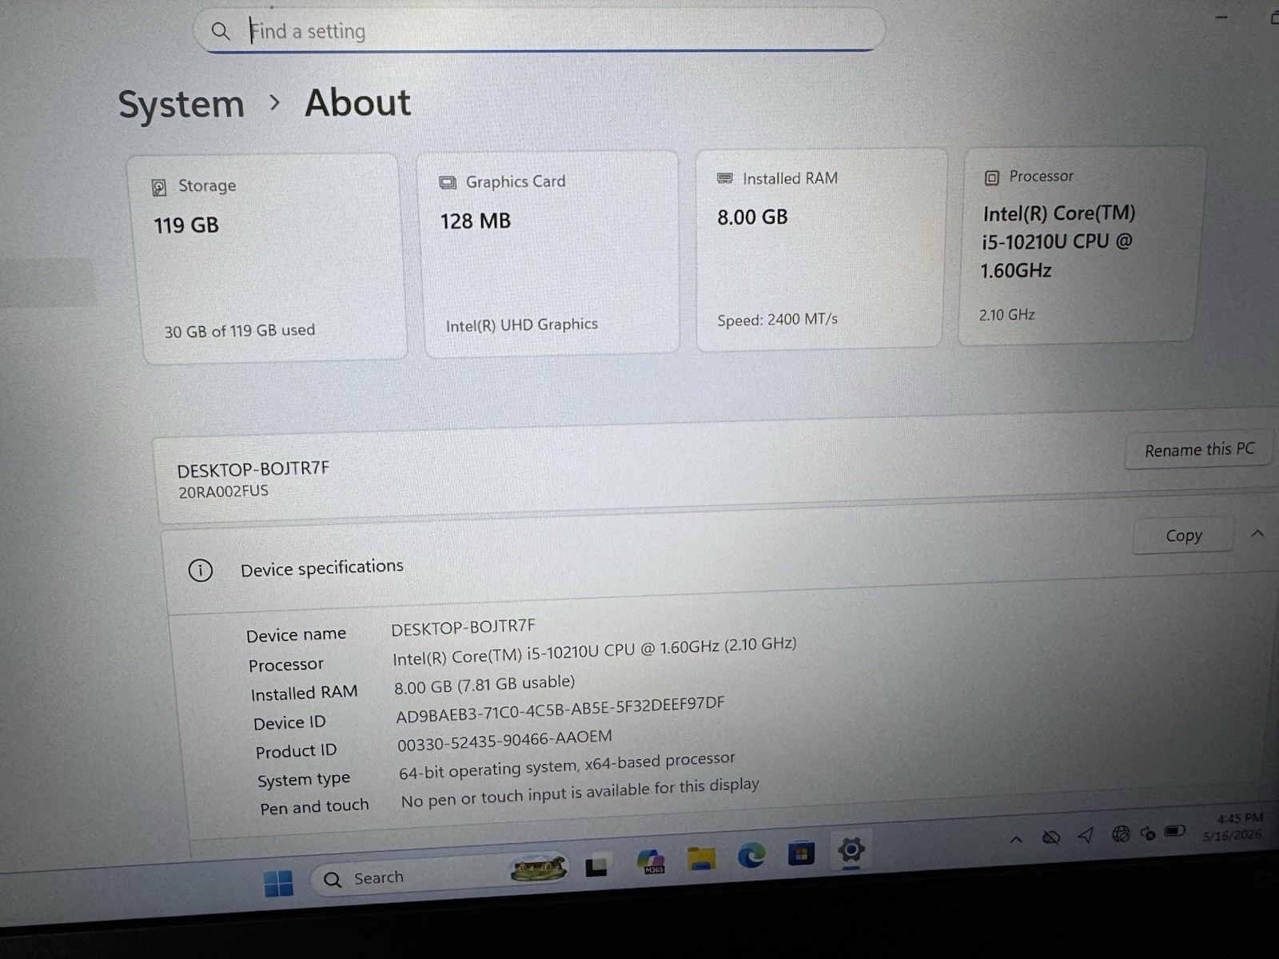The height and width of the screenshot is (959, 1279).
Task: Click the Storage card icon
Action: pyautogui.click(x=159, y=187)
